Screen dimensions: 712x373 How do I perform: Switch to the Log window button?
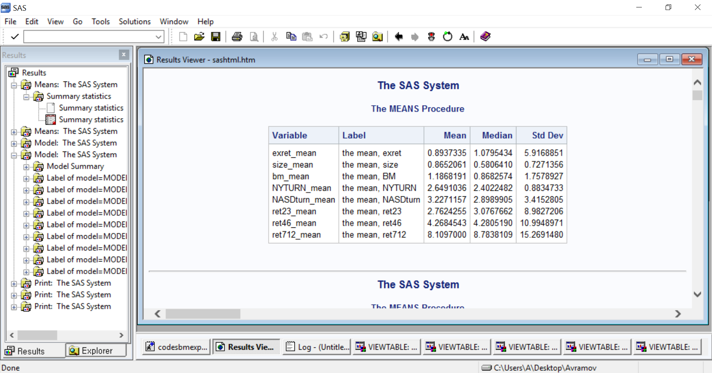point(317,347)
